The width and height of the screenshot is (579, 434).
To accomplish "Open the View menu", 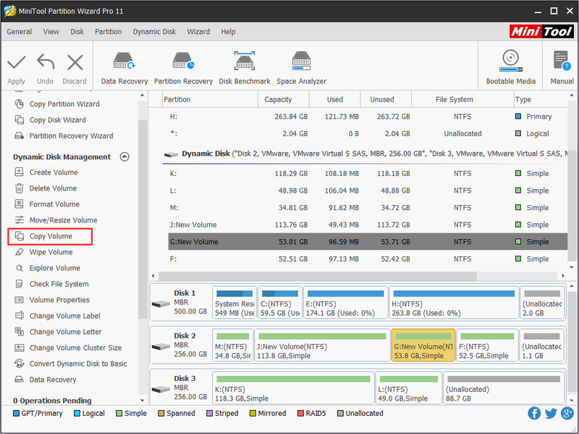I will click(51, 31).
